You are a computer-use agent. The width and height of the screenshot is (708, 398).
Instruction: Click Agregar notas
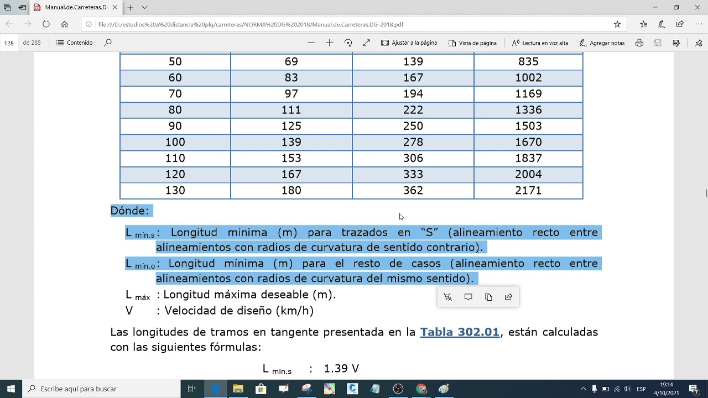pos(602,43)
